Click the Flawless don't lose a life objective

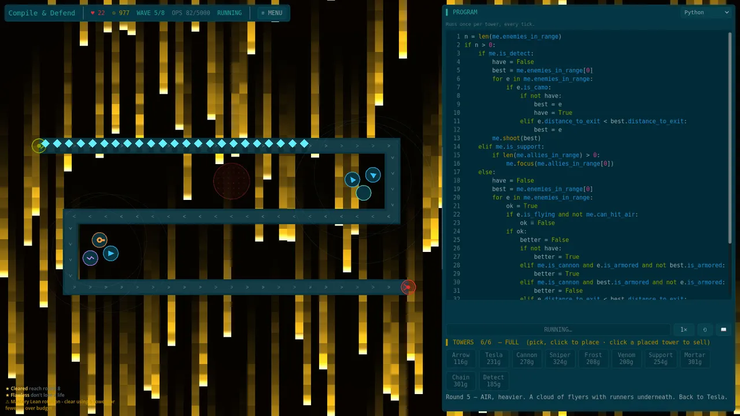[x=35, y=395]
